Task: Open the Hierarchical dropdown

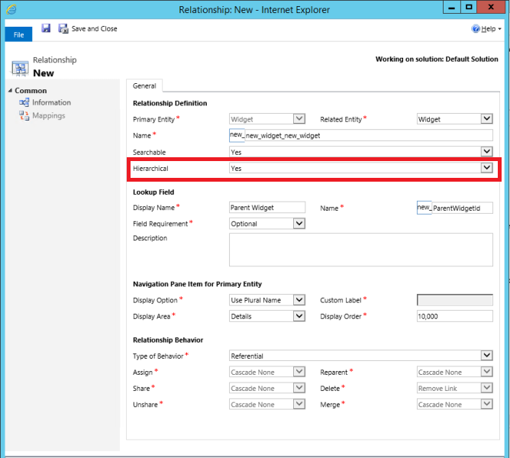Action: point(486,168)
